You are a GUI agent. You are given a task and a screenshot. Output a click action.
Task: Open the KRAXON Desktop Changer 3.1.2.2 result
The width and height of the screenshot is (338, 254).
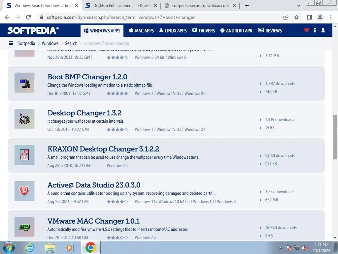click(103, 149)
